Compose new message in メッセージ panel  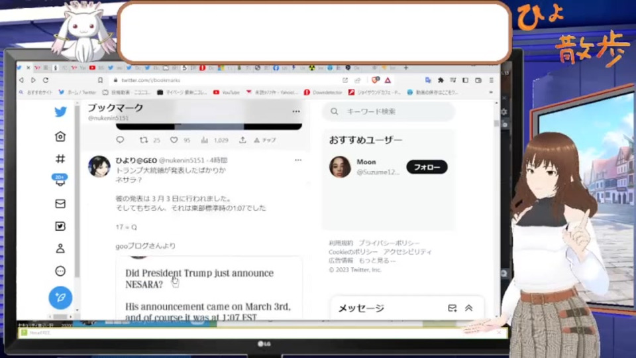click(452, 308)
